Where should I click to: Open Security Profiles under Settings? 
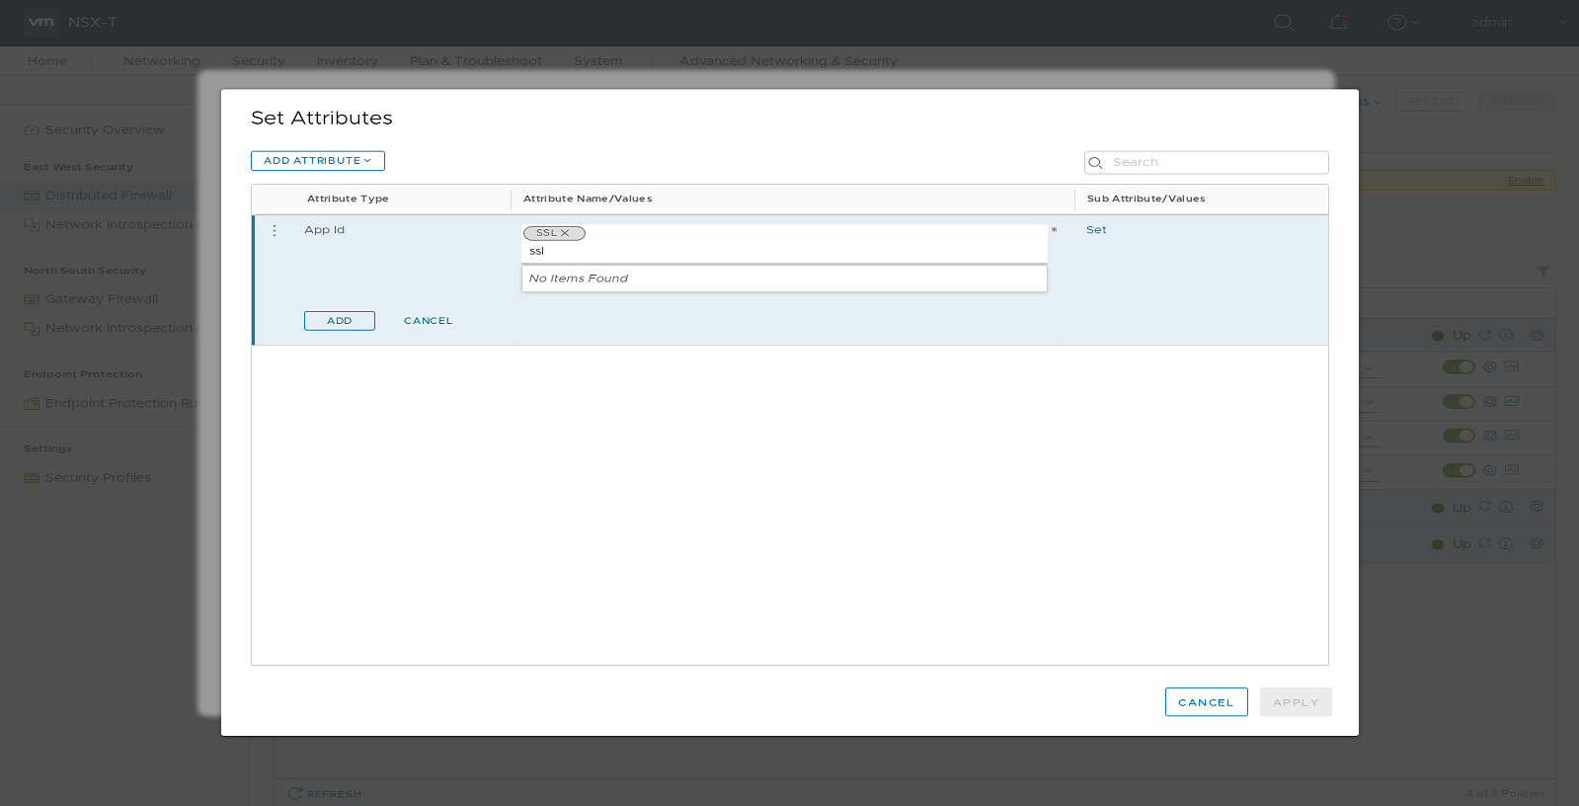pyautogui.click(x=98, y=478)
